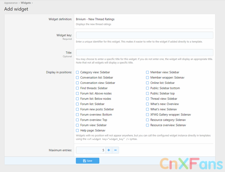This screenshot has width=225, height=172.
Task: Click the 'Add widget' page heading
Action: [x=16, y=9]
